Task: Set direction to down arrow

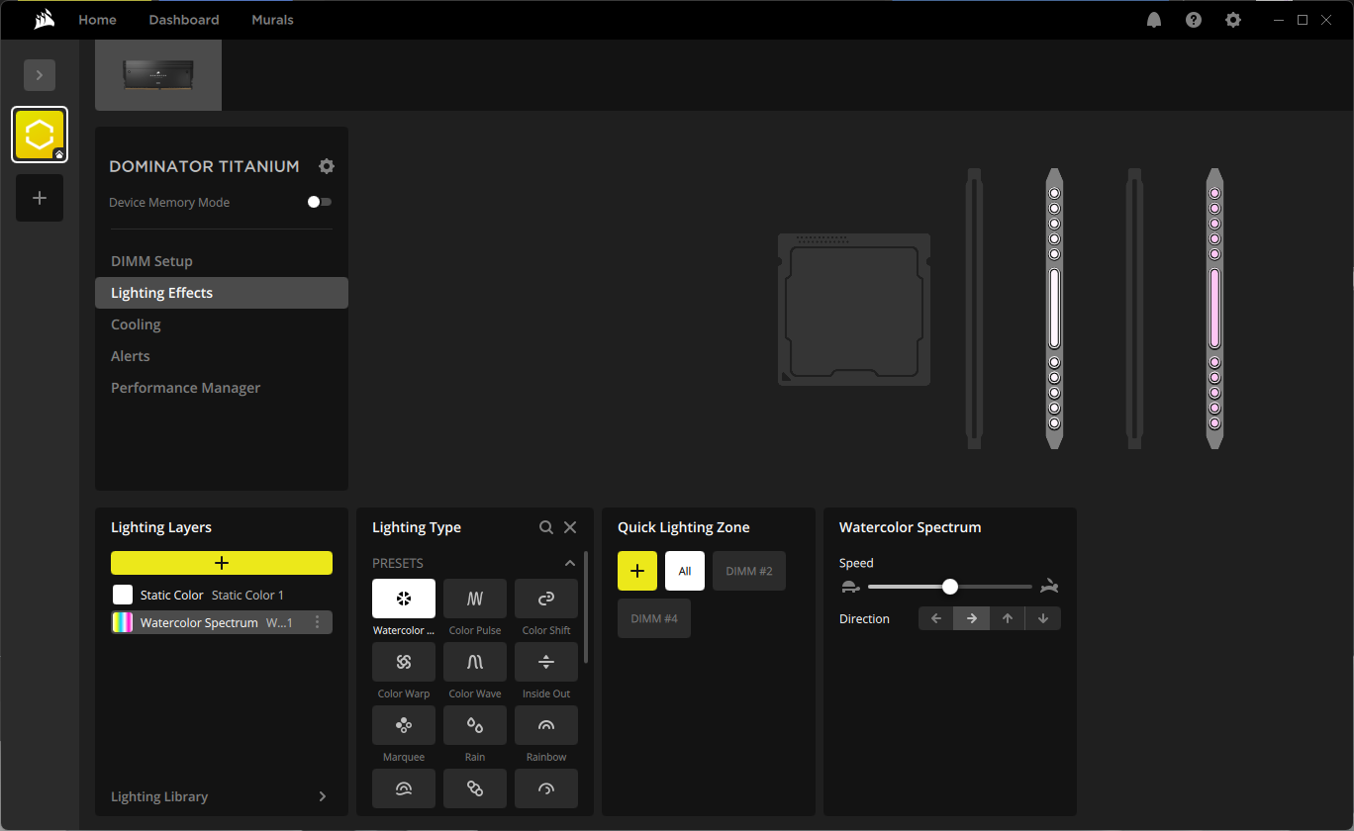Action: [x=1043, y=618]
